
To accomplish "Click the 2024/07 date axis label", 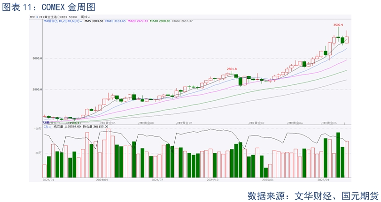I will 157,179.
